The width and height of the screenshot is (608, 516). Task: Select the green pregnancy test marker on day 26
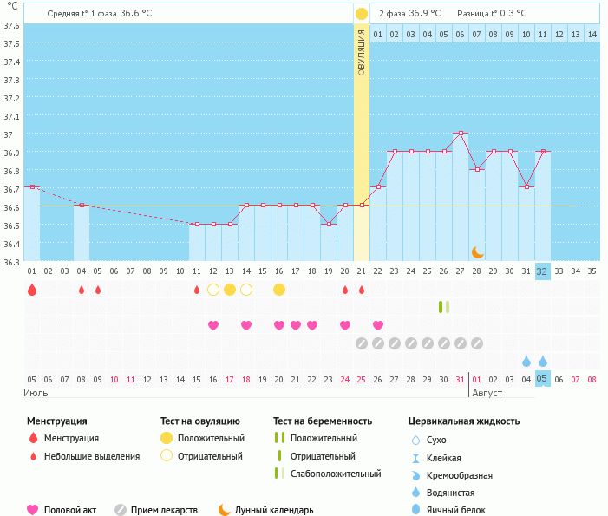click(x=444, y=306)
